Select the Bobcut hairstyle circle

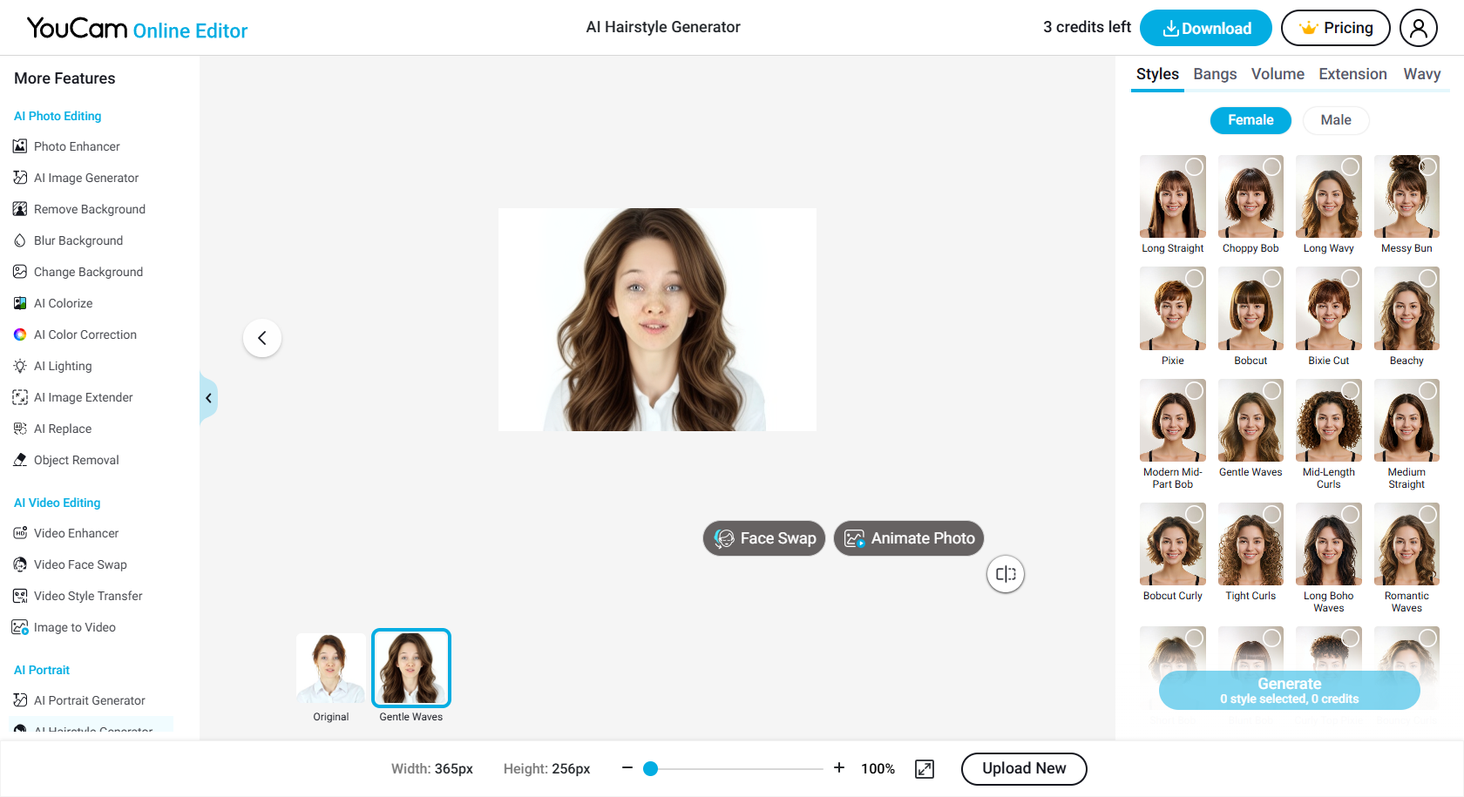[1272, 278]
